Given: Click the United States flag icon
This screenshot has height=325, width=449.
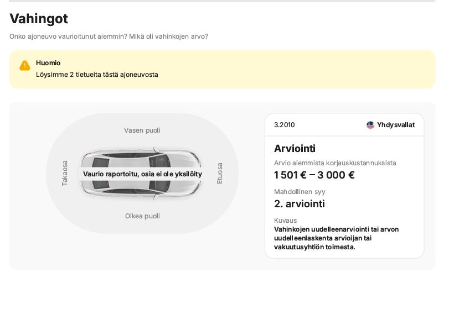Looking at the screenshot, I should [x=370, y=125].
